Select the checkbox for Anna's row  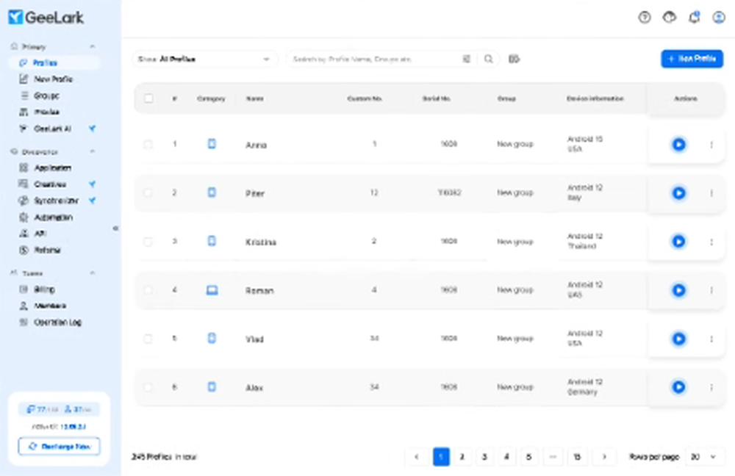click(x=148, y=145)
